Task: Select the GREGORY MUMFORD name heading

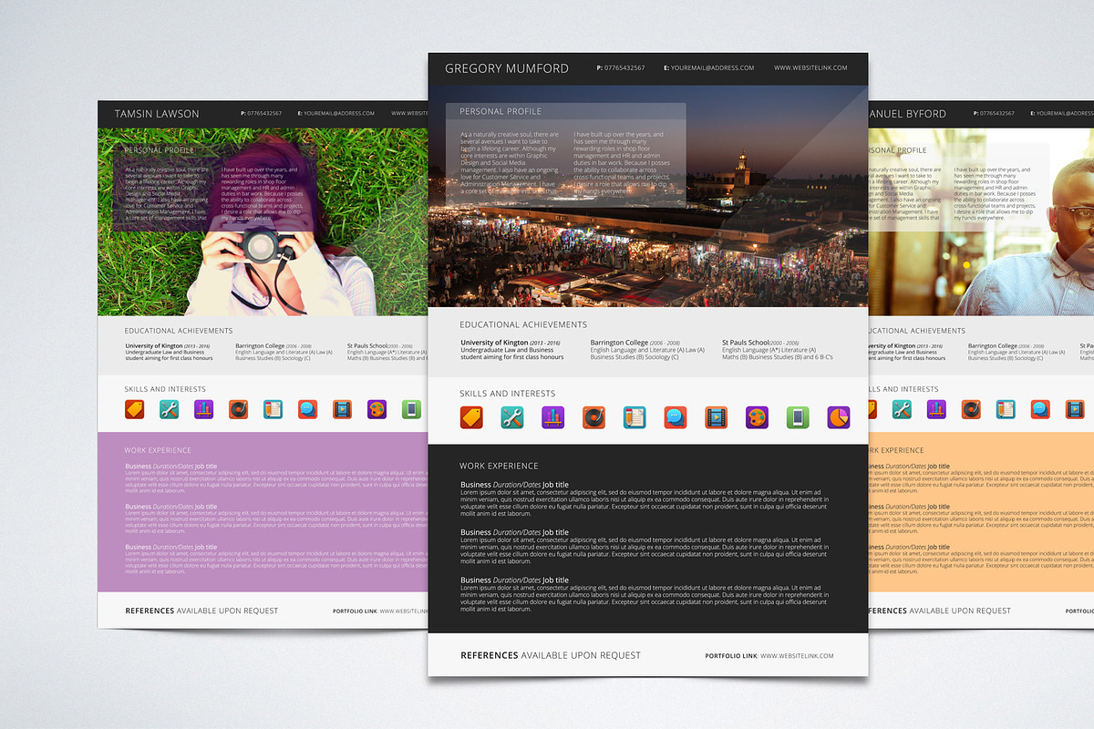Action: click(507, 68)
